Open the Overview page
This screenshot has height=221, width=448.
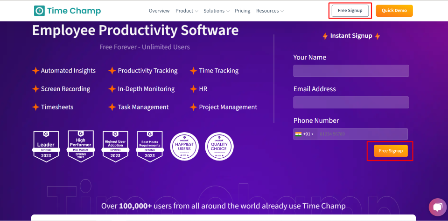(159, 11)
